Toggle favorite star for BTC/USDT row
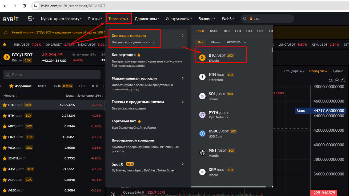Screen dimensions: 349x196 [x=5, y=105]
